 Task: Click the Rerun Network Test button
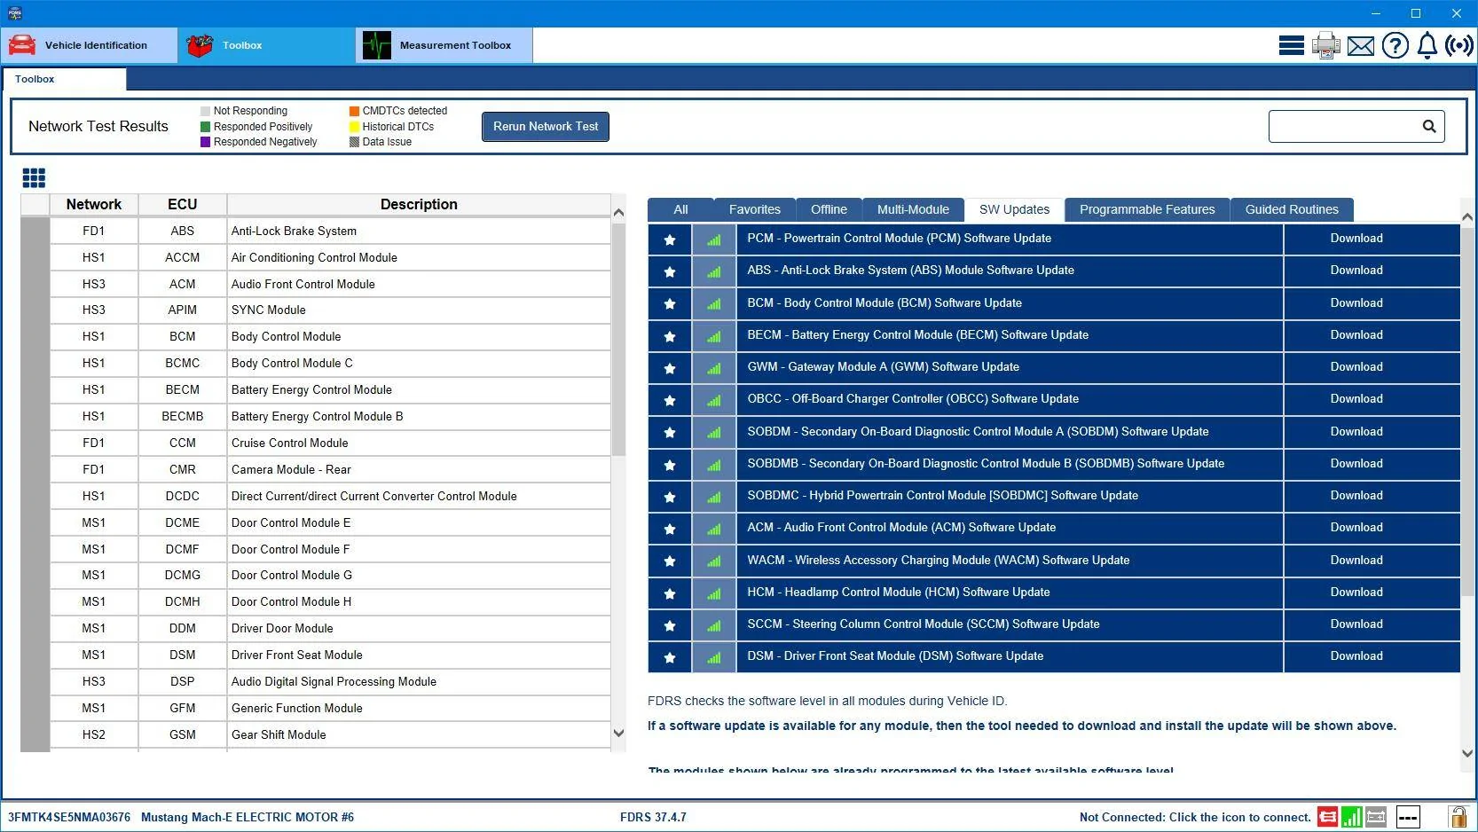tap(546, 126)
